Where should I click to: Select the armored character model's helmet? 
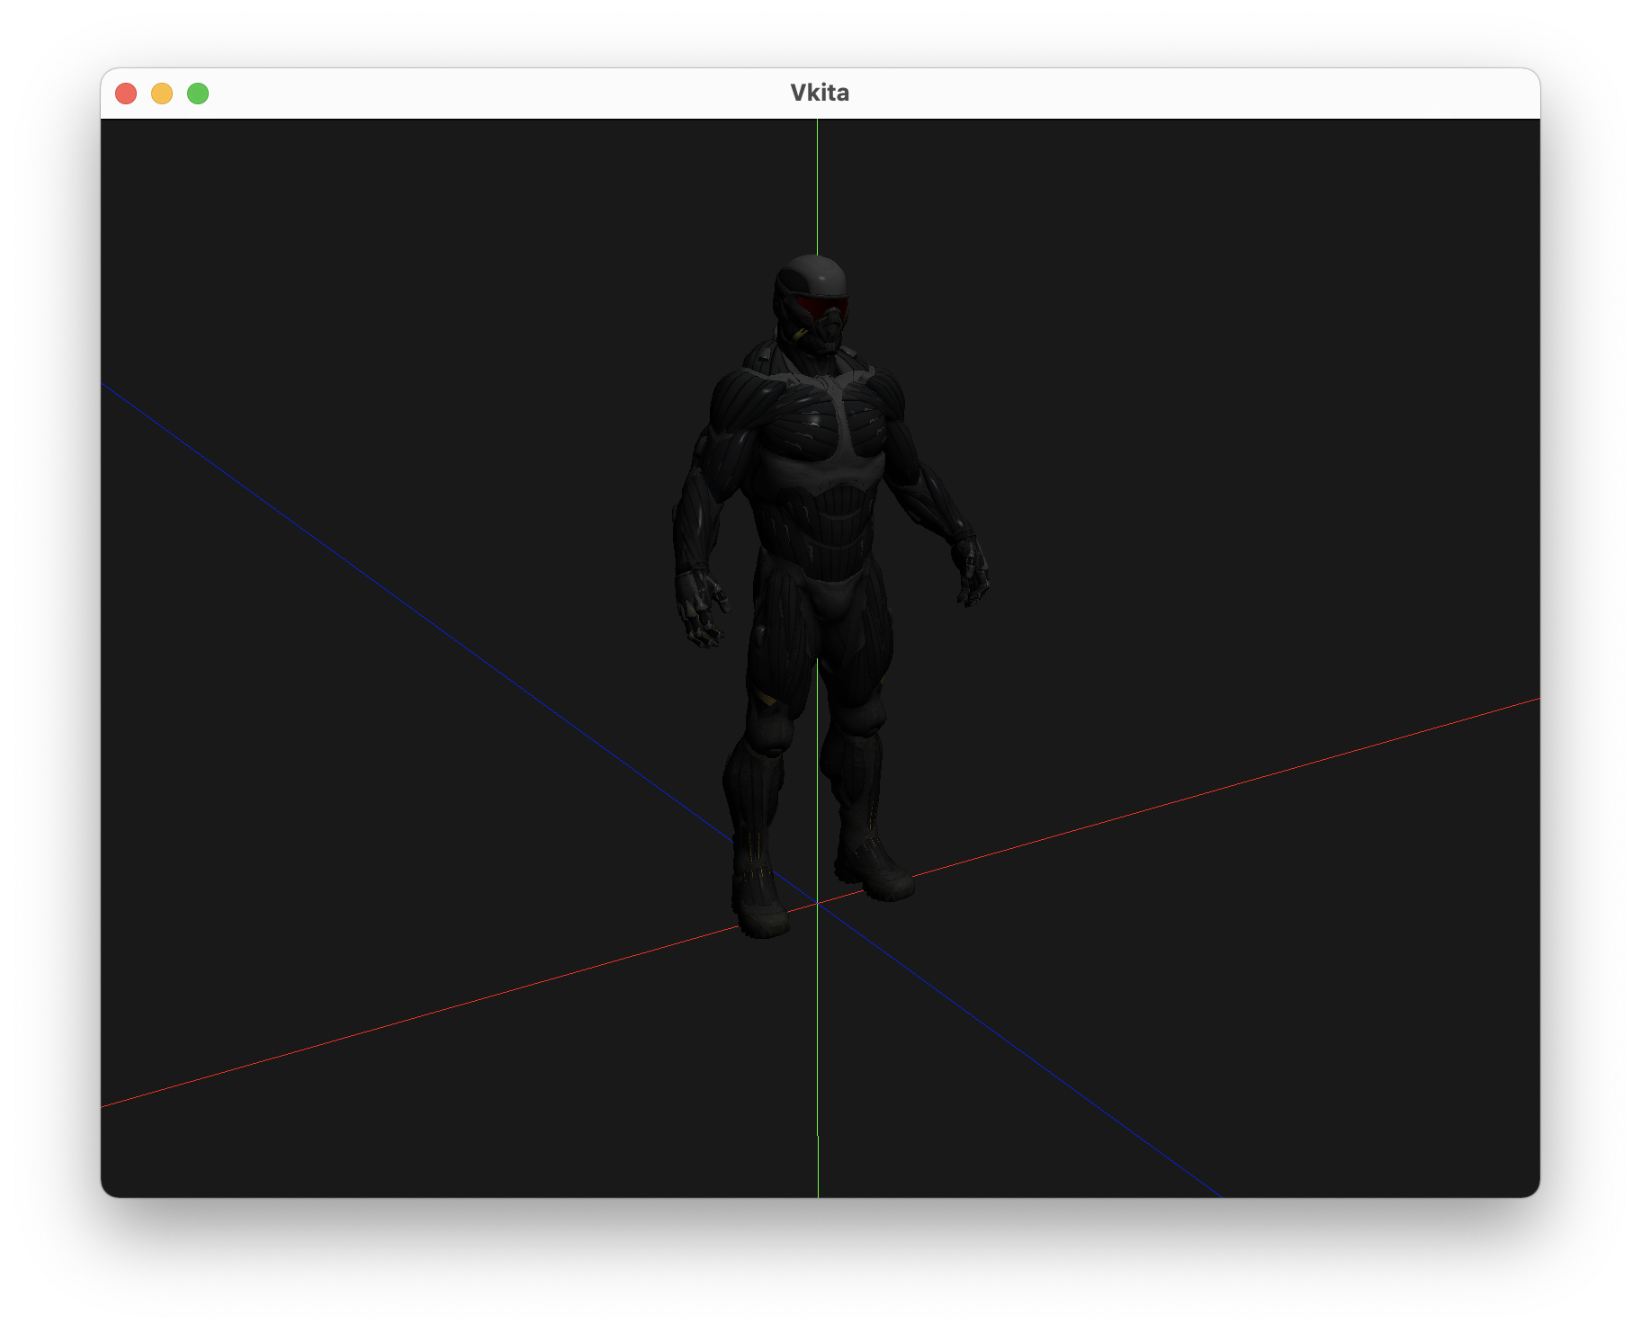[812, 304]
